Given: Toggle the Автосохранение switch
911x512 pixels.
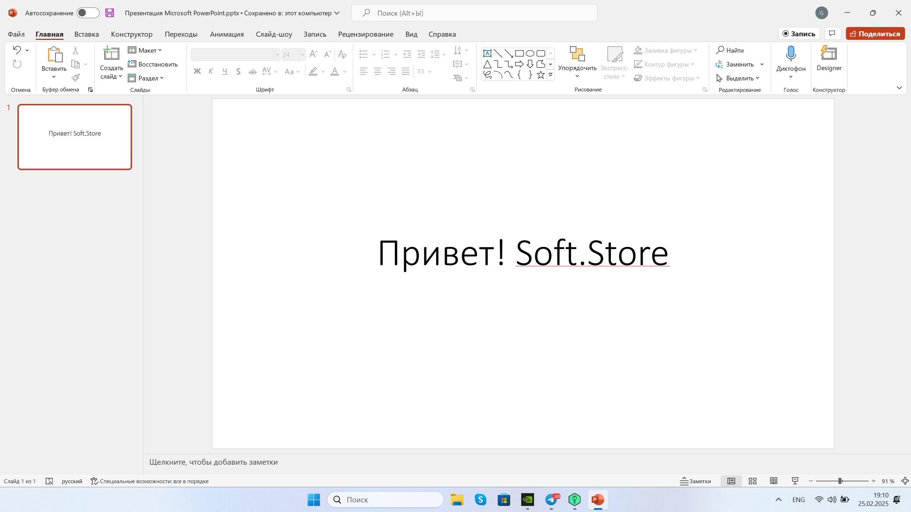Looking at the screenshot, I should pyautogui.click(x=88, y=13).
